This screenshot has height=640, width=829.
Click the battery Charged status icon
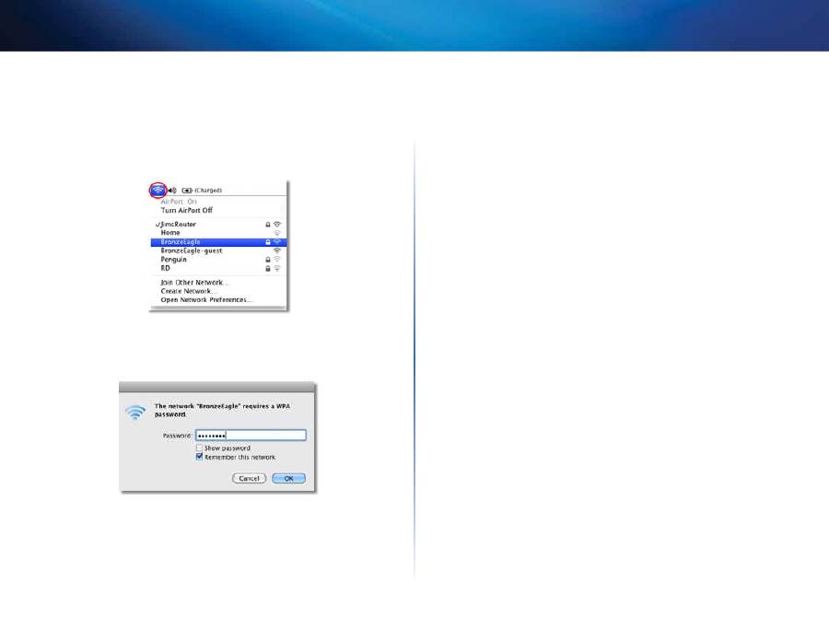(x=187, y=190)
